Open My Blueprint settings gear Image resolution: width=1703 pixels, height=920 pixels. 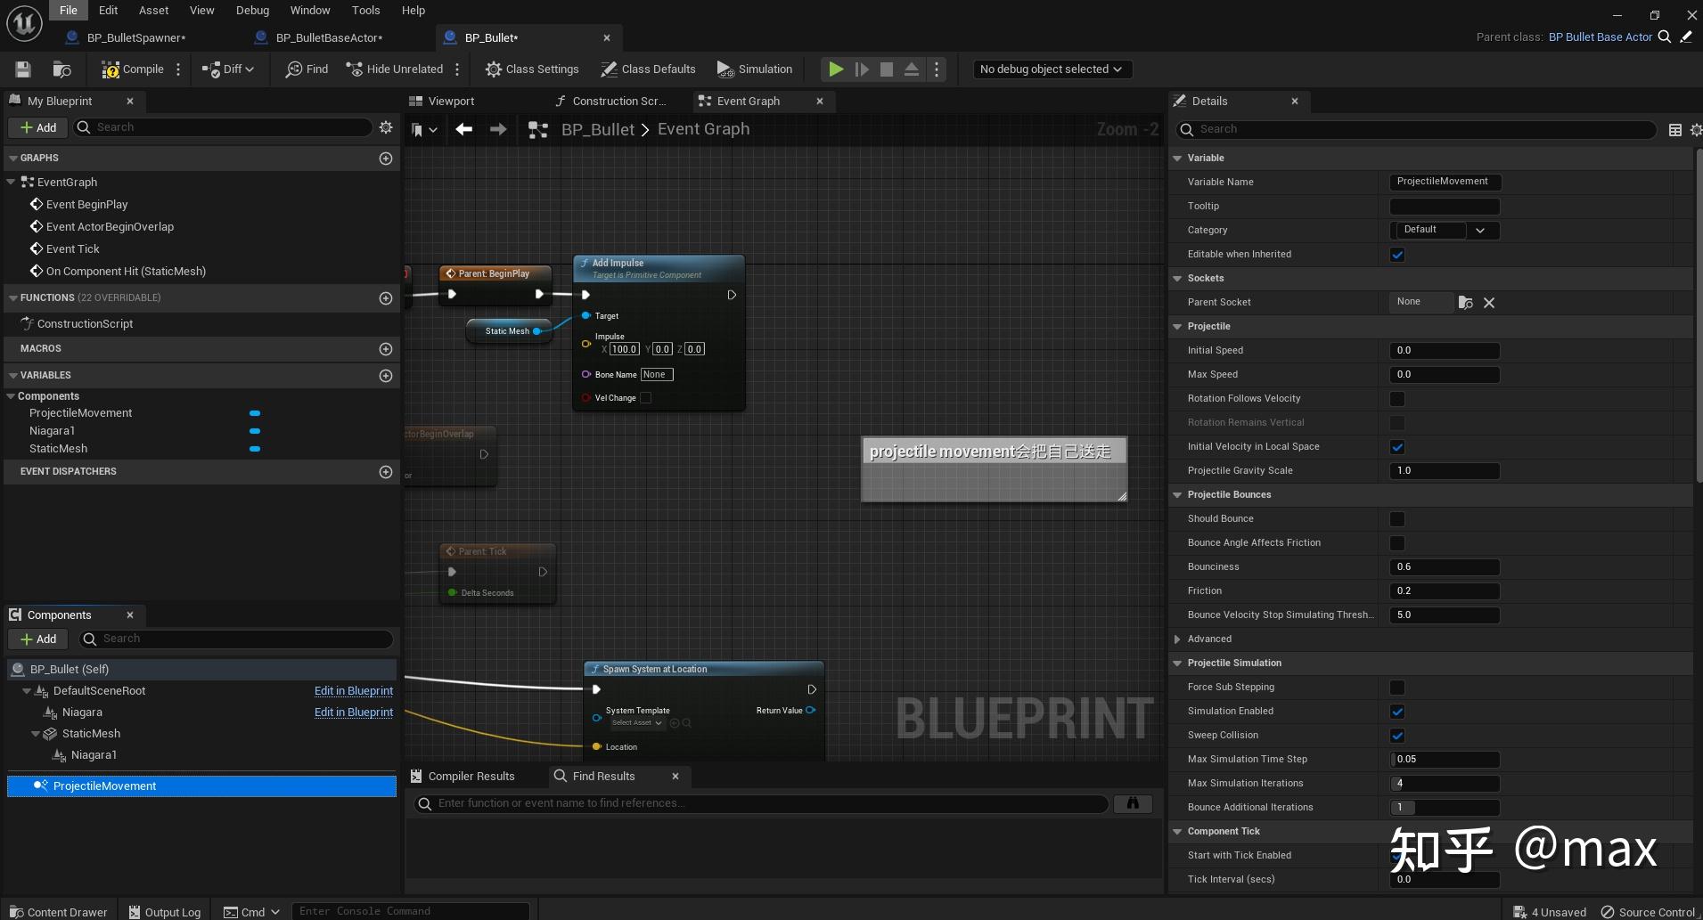pos(386,127)
